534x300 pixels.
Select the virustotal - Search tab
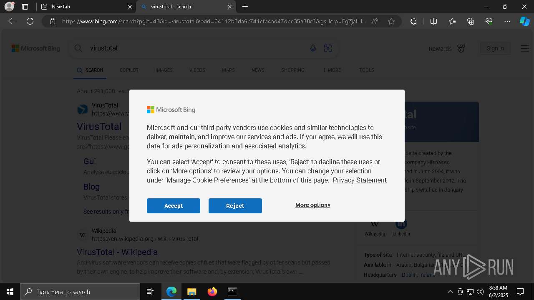(x=186, y=7)
